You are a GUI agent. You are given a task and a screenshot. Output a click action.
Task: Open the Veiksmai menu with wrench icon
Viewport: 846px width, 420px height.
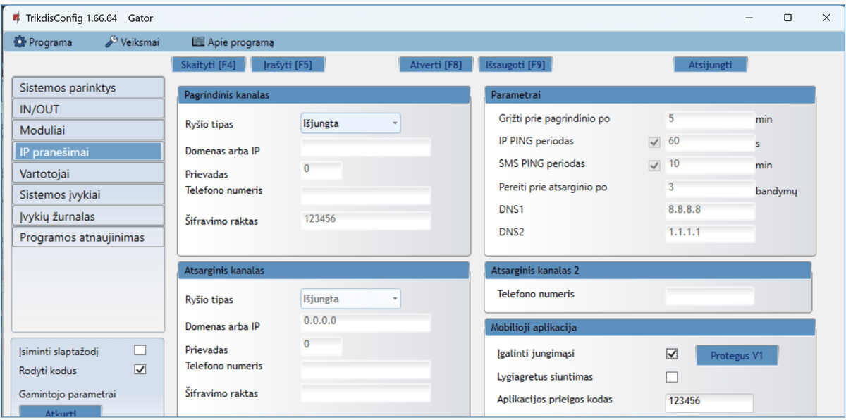(x=133, y=42)
